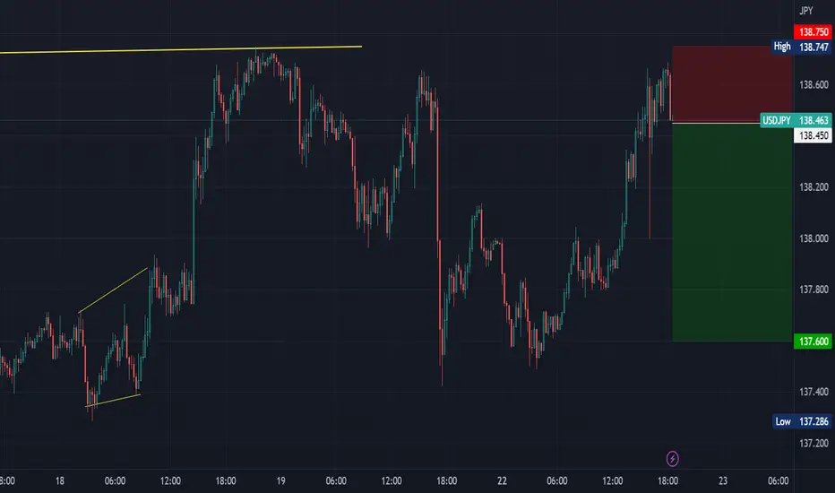Viewport: 835px width, 493px height.
Task: Click the 18 date marker on time axis
Action: tap(60, 480)
